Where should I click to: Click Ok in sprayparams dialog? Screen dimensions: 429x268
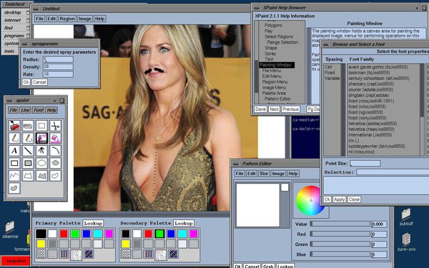pos(26,82)
